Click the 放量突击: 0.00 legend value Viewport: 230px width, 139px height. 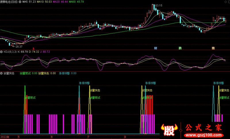tap(47, 73)
